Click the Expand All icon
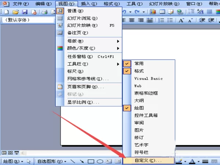The height and width of the screenshot is (165, 220). point(191,12)
